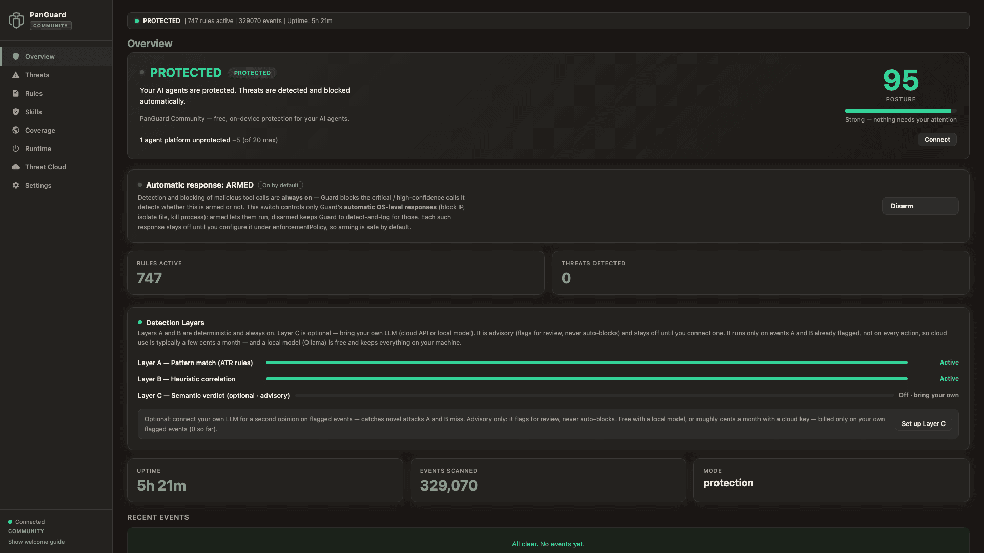Click the Settings gear icon
984x553 pixels.
[16, 185]
